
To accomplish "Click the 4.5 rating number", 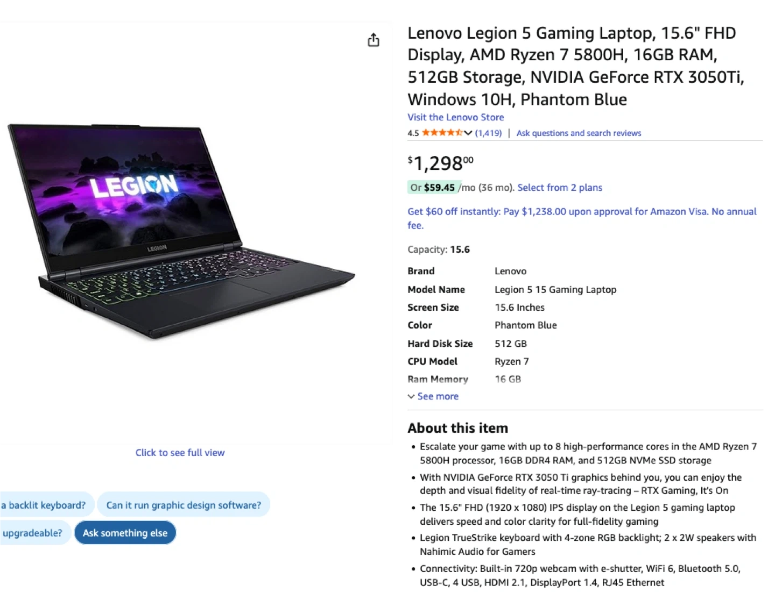I will coord(413,133).
